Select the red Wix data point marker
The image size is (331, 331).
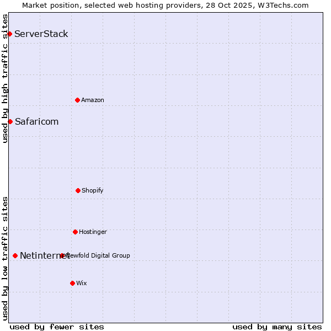click(x=72, y=283)
